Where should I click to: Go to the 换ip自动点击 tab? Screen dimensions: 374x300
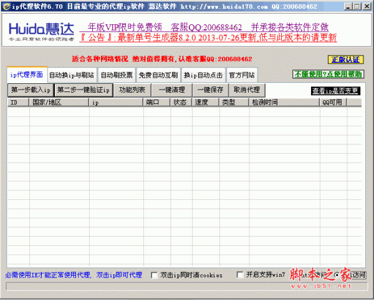point(203,75)
